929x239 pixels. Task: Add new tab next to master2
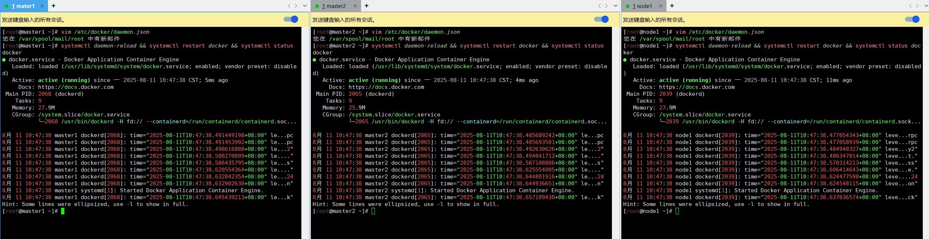click(x=367, y=6)
